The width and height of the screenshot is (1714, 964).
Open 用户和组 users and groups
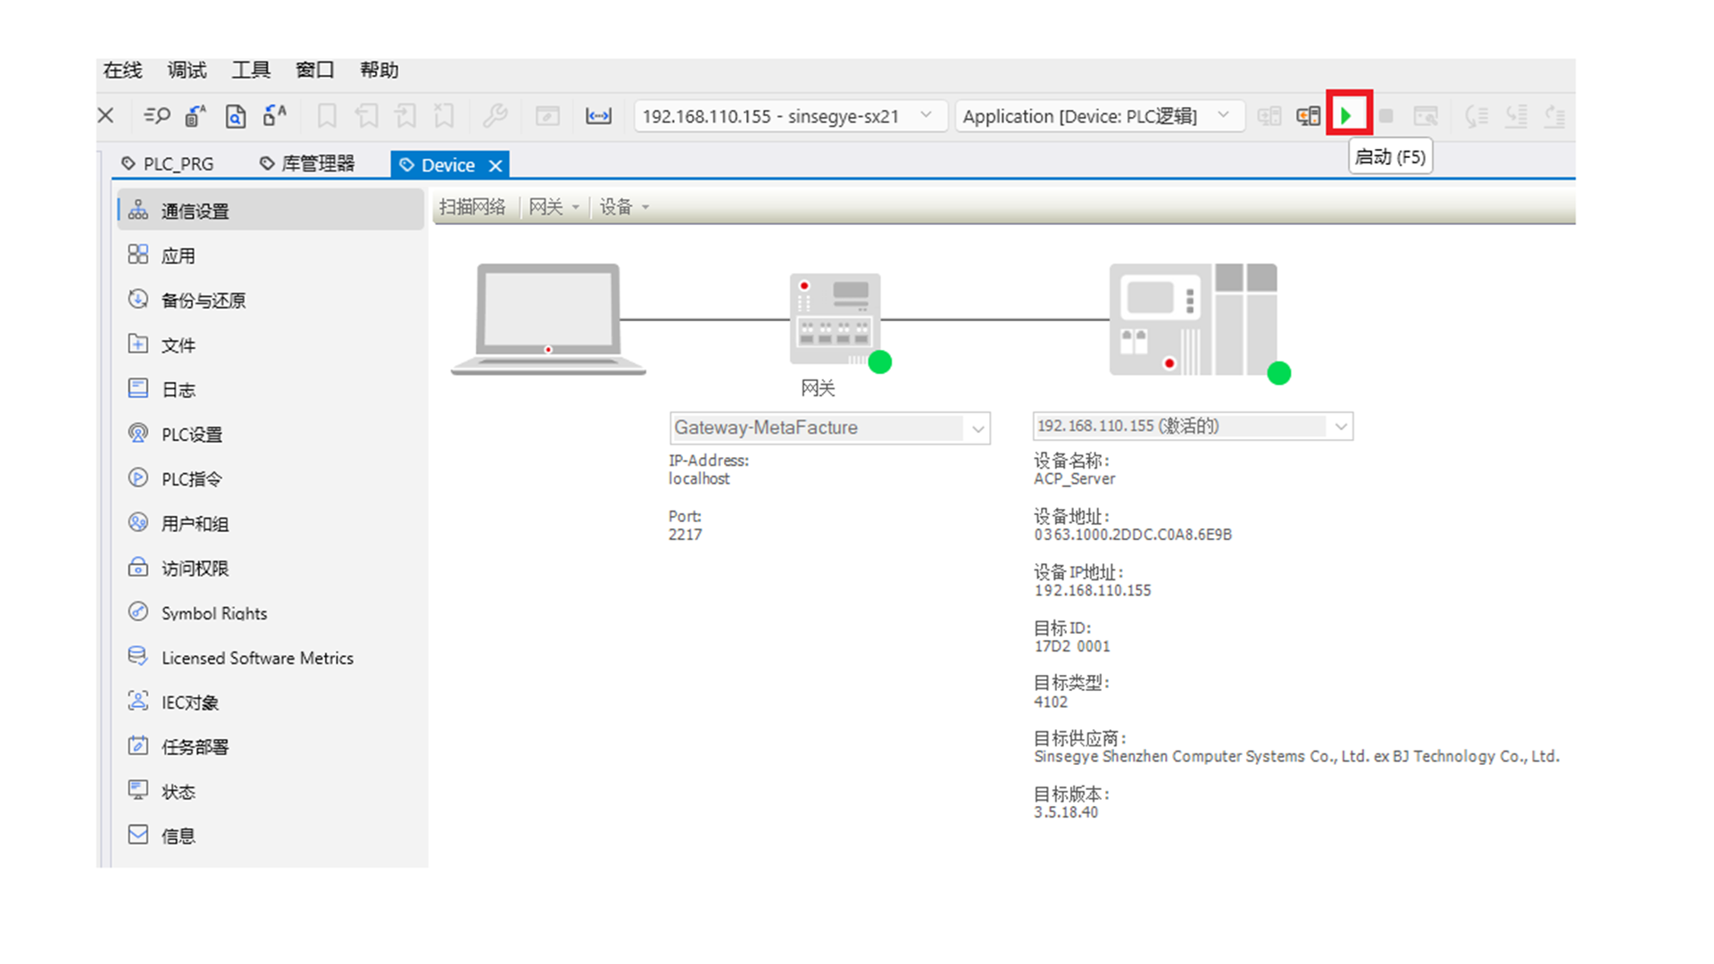pyautogui.click(x=195, y=523)
